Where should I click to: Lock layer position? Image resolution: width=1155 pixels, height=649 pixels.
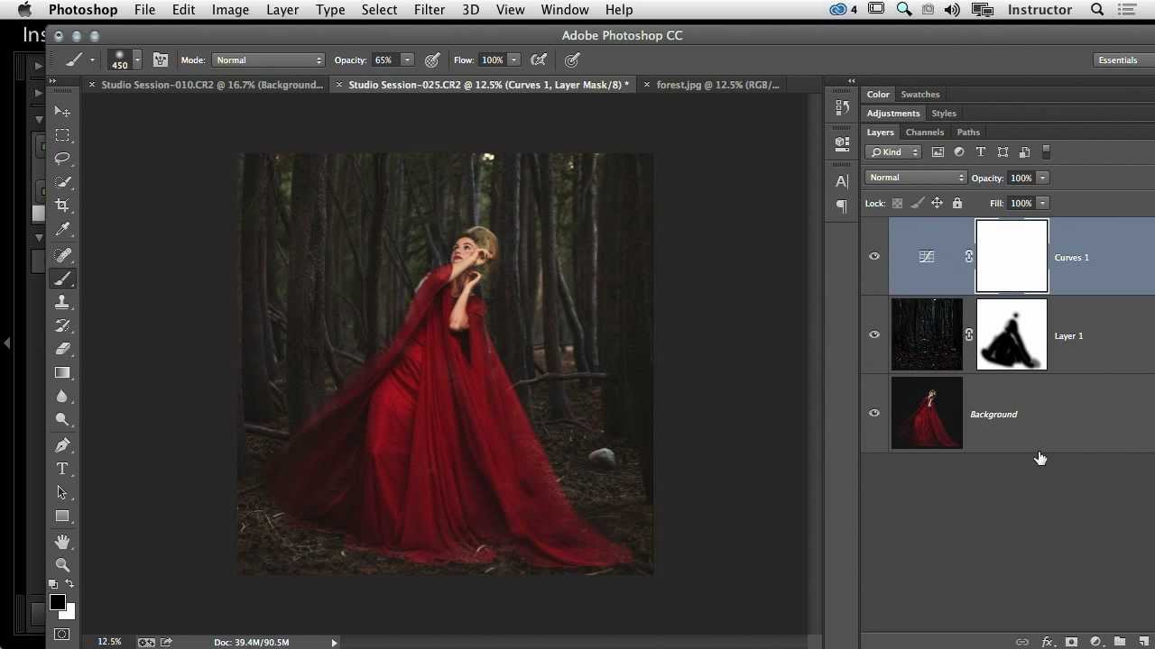tap(938, 204)
